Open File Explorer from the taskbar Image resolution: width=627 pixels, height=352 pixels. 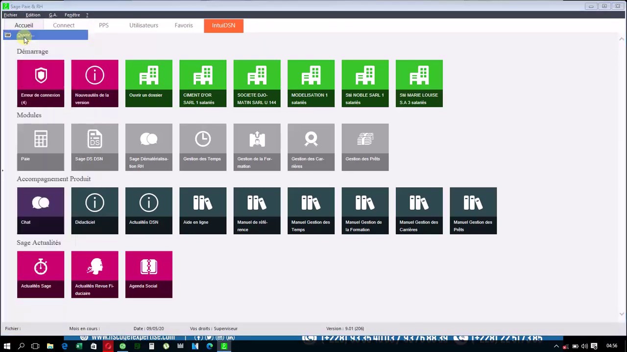tap(50, 346)
